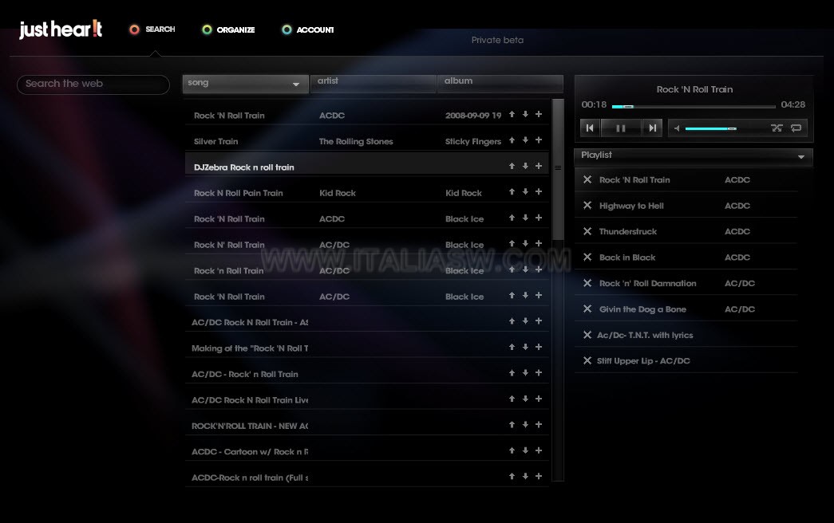Remove Ac/Dc- T.N.T. with lyrics from playlist

tap(587, 335)
